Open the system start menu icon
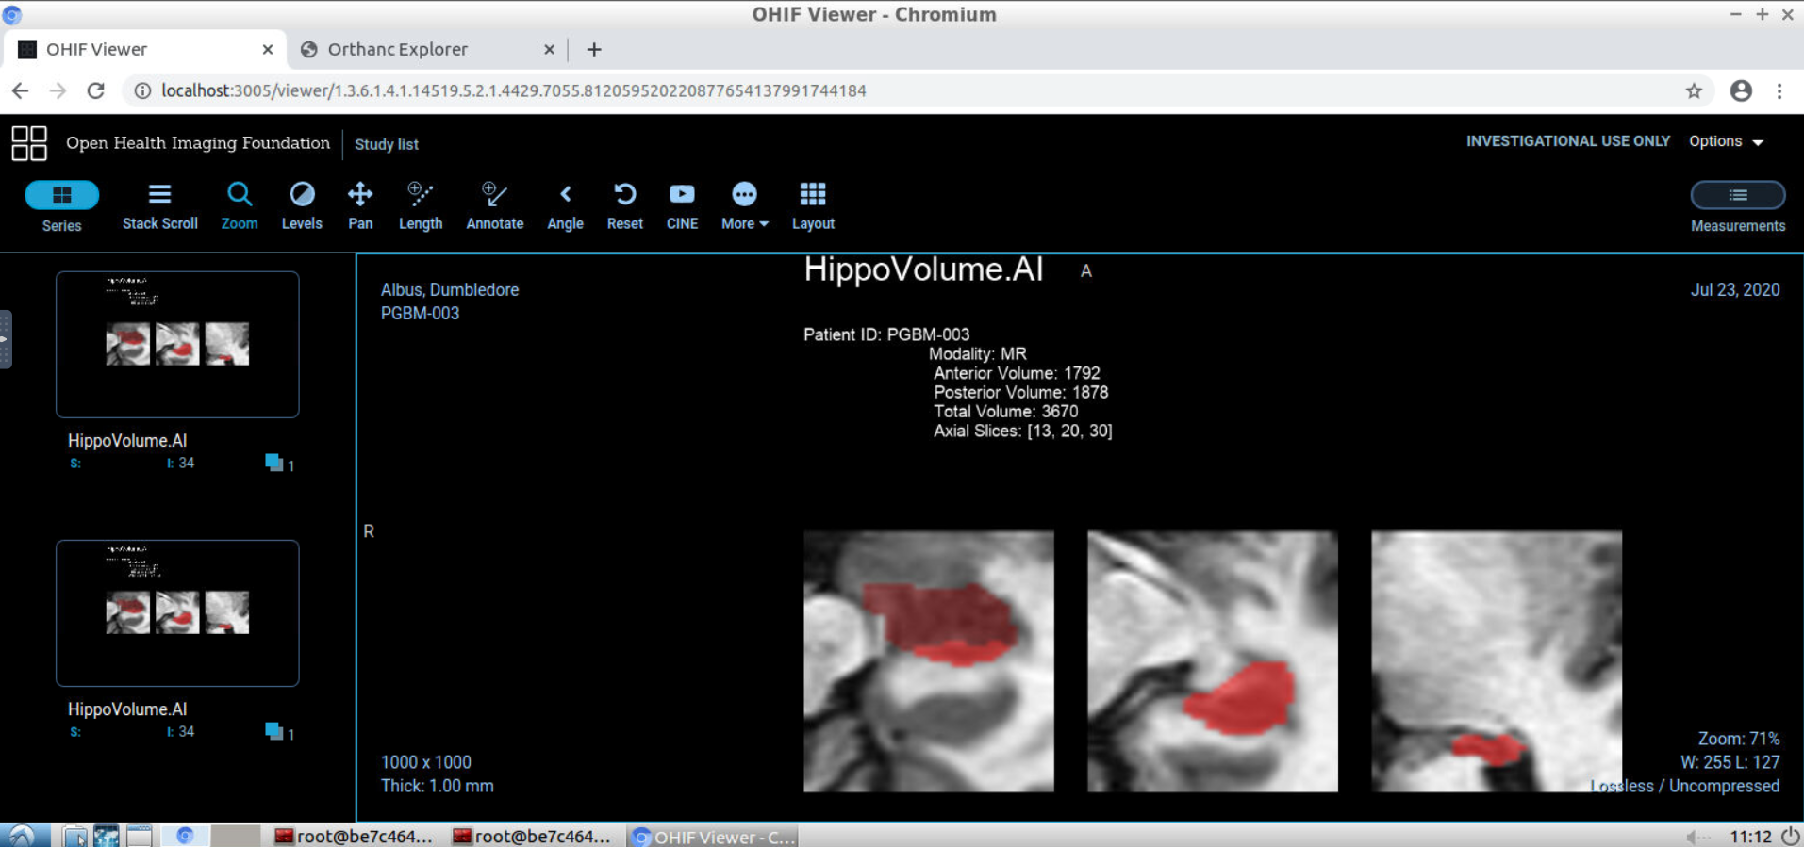 click(x=21, y=836)
